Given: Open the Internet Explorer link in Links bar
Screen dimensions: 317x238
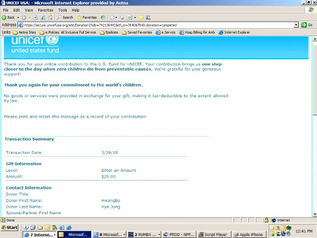Looking at the screenshot, I should pos(234,32).
